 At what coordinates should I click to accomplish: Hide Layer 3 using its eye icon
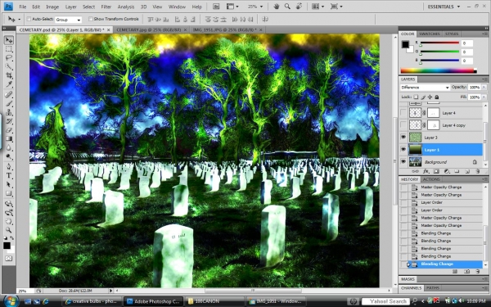click(403, 138)
